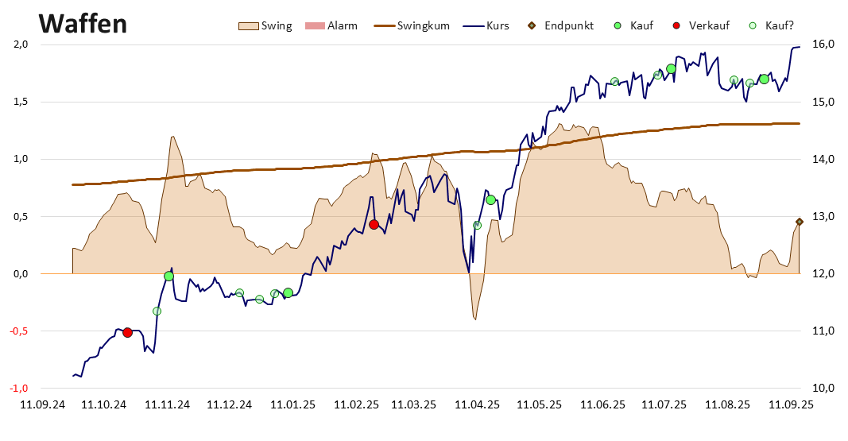Image resolution: width=848 pixels, height=441 pixels.
Task: Click the red Verkauf legend dot
Action: tap(676, 25)
